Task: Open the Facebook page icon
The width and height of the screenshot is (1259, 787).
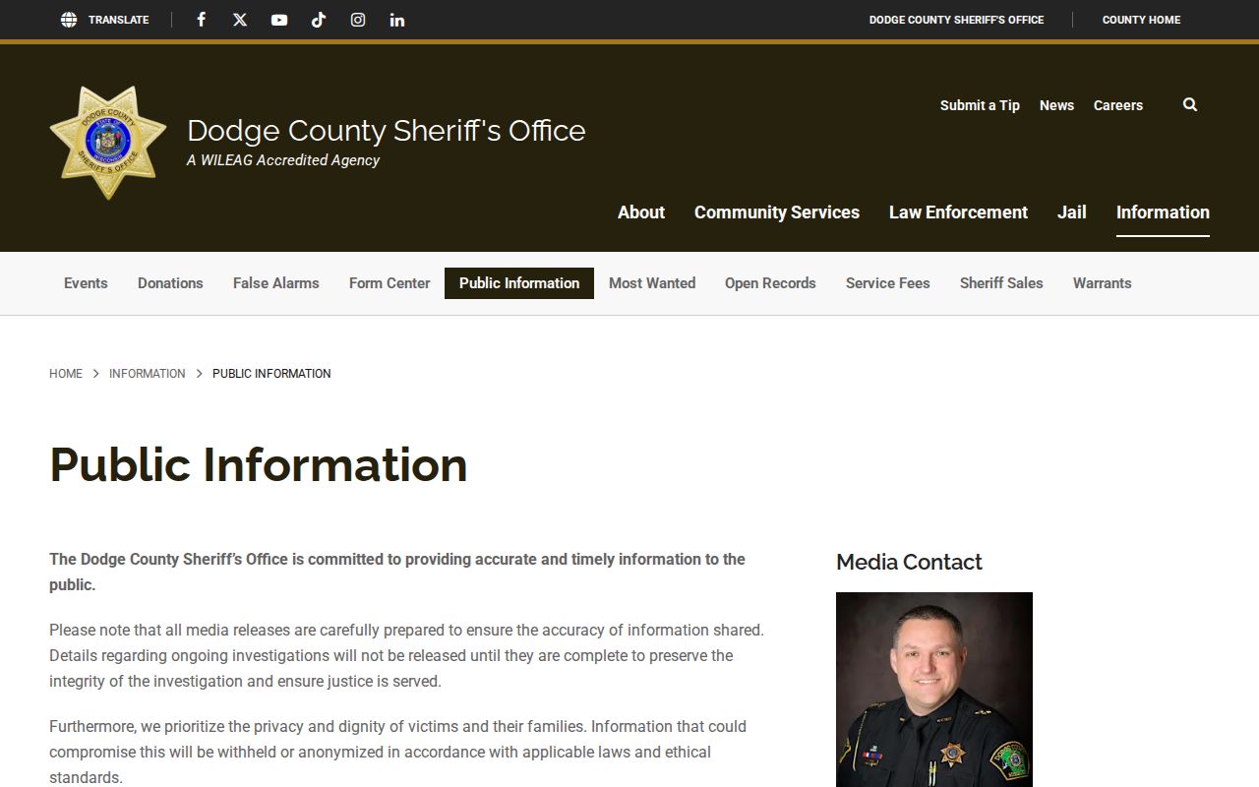Action: pos(201,20)
